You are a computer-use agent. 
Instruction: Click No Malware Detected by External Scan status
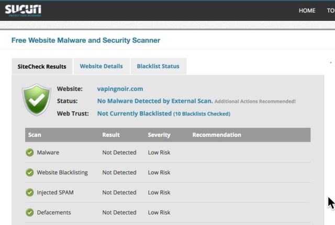coord(155,101)
